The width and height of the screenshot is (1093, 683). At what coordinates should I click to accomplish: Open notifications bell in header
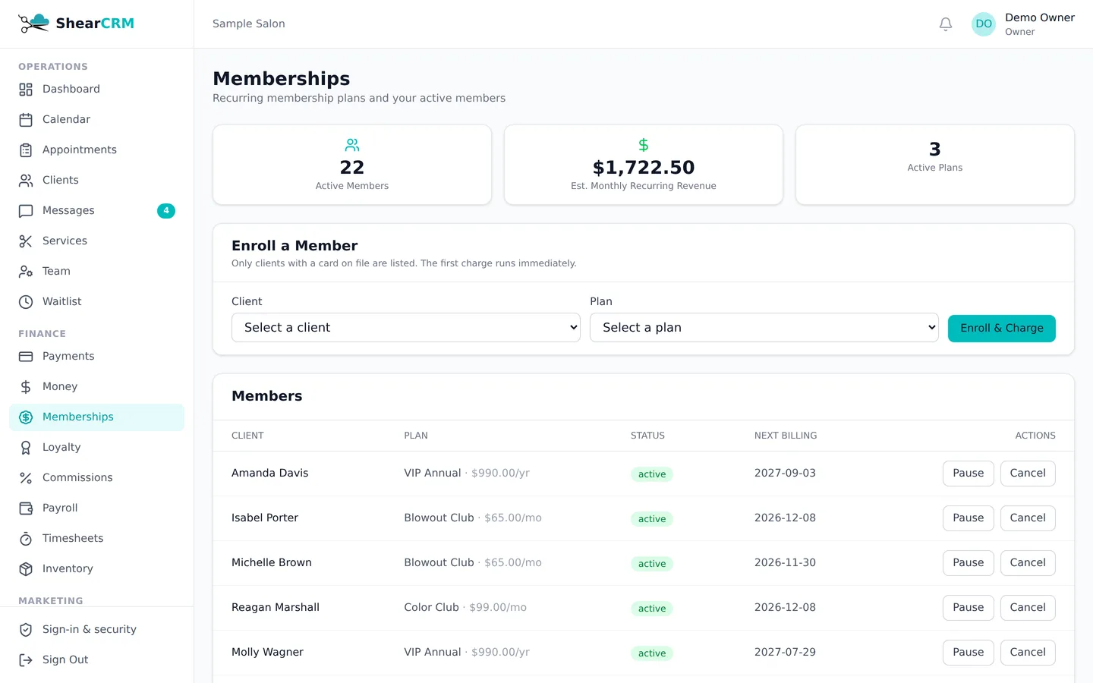[946, 24]
